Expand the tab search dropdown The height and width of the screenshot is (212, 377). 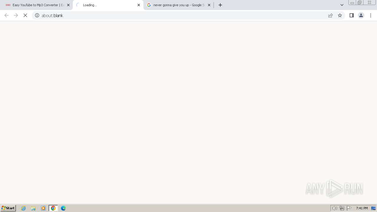point(342,5)
